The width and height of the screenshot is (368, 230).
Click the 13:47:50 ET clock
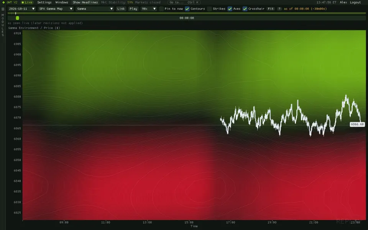click(327, 2)
